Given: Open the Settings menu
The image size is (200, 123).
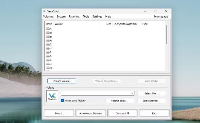Looking at the screenshot, I should coord(97,17).
